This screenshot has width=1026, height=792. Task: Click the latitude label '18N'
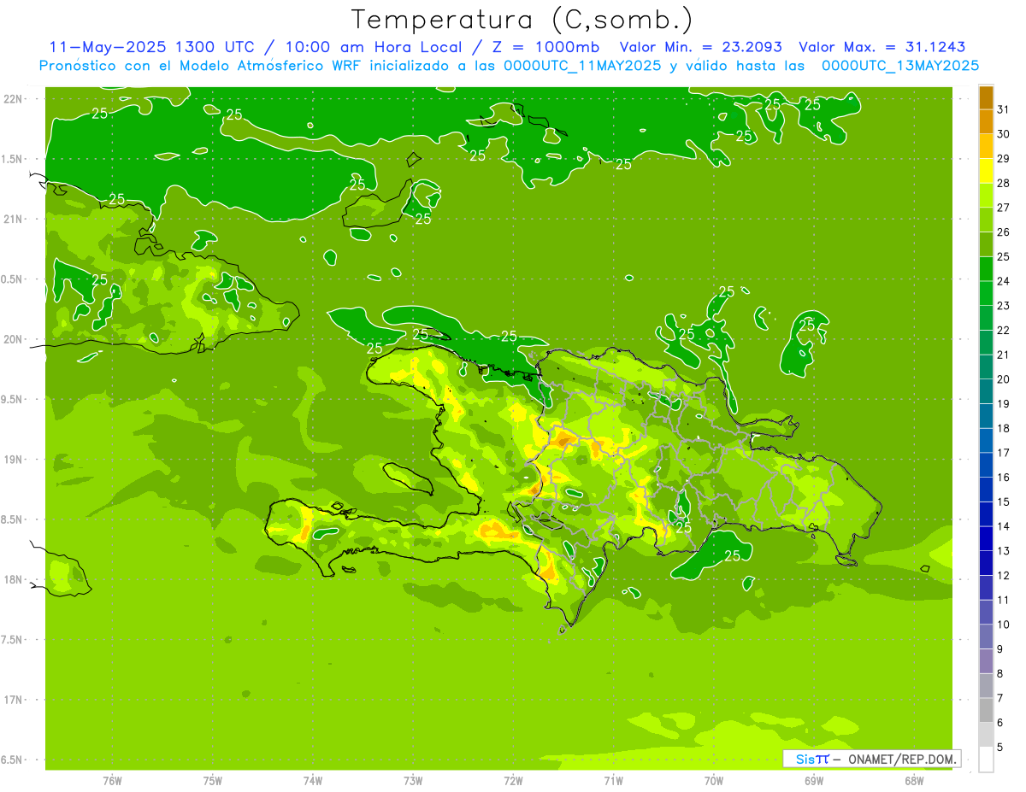point(15,579)
